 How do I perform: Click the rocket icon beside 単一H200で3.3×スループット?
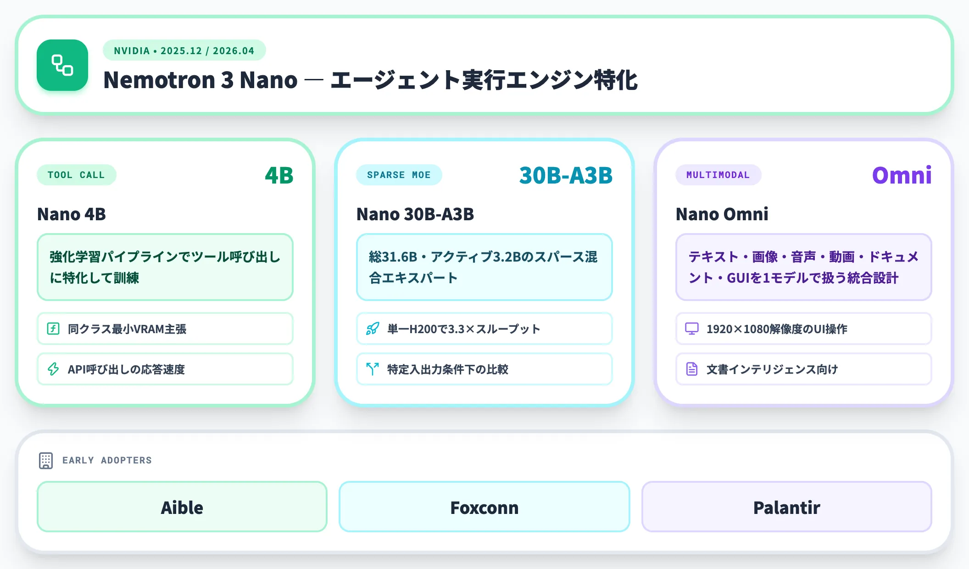373,329
